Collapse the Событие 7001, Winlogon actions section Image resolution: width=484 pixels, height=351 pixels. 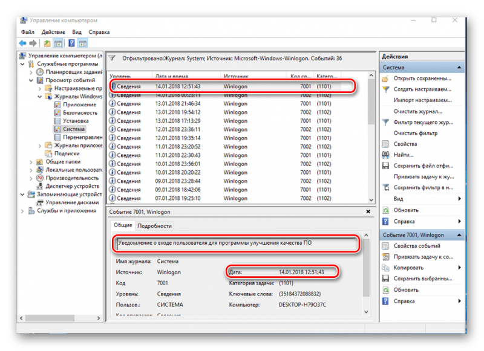pos(459,235)
